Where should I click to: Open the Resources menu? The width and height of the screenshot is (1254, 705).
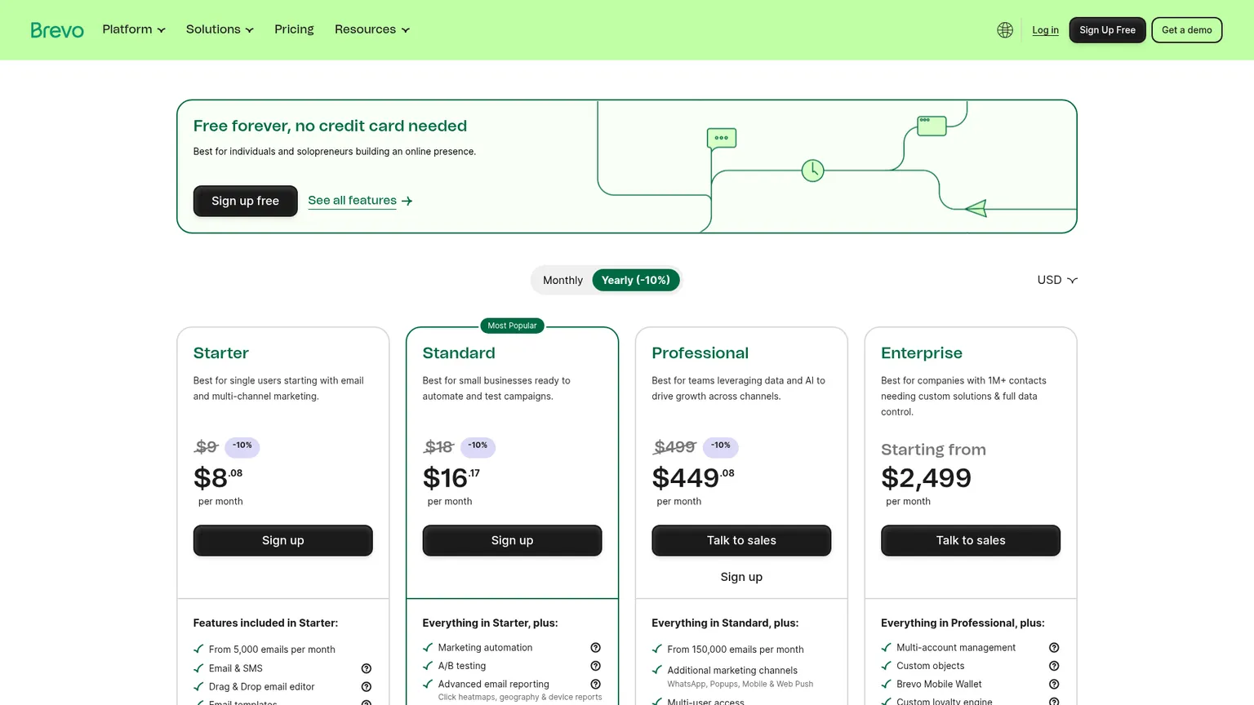(x=372, y=29)
